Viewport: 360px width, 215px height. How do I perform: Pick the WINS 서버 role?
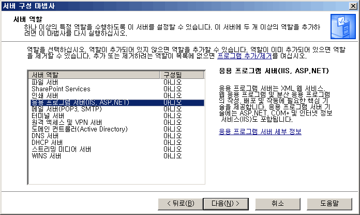pos(46,156)
